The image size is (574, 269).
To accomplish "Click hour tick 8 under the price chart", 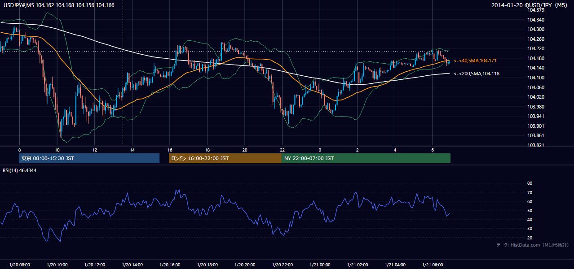I will pyautogui.click(x=19, y=149).
